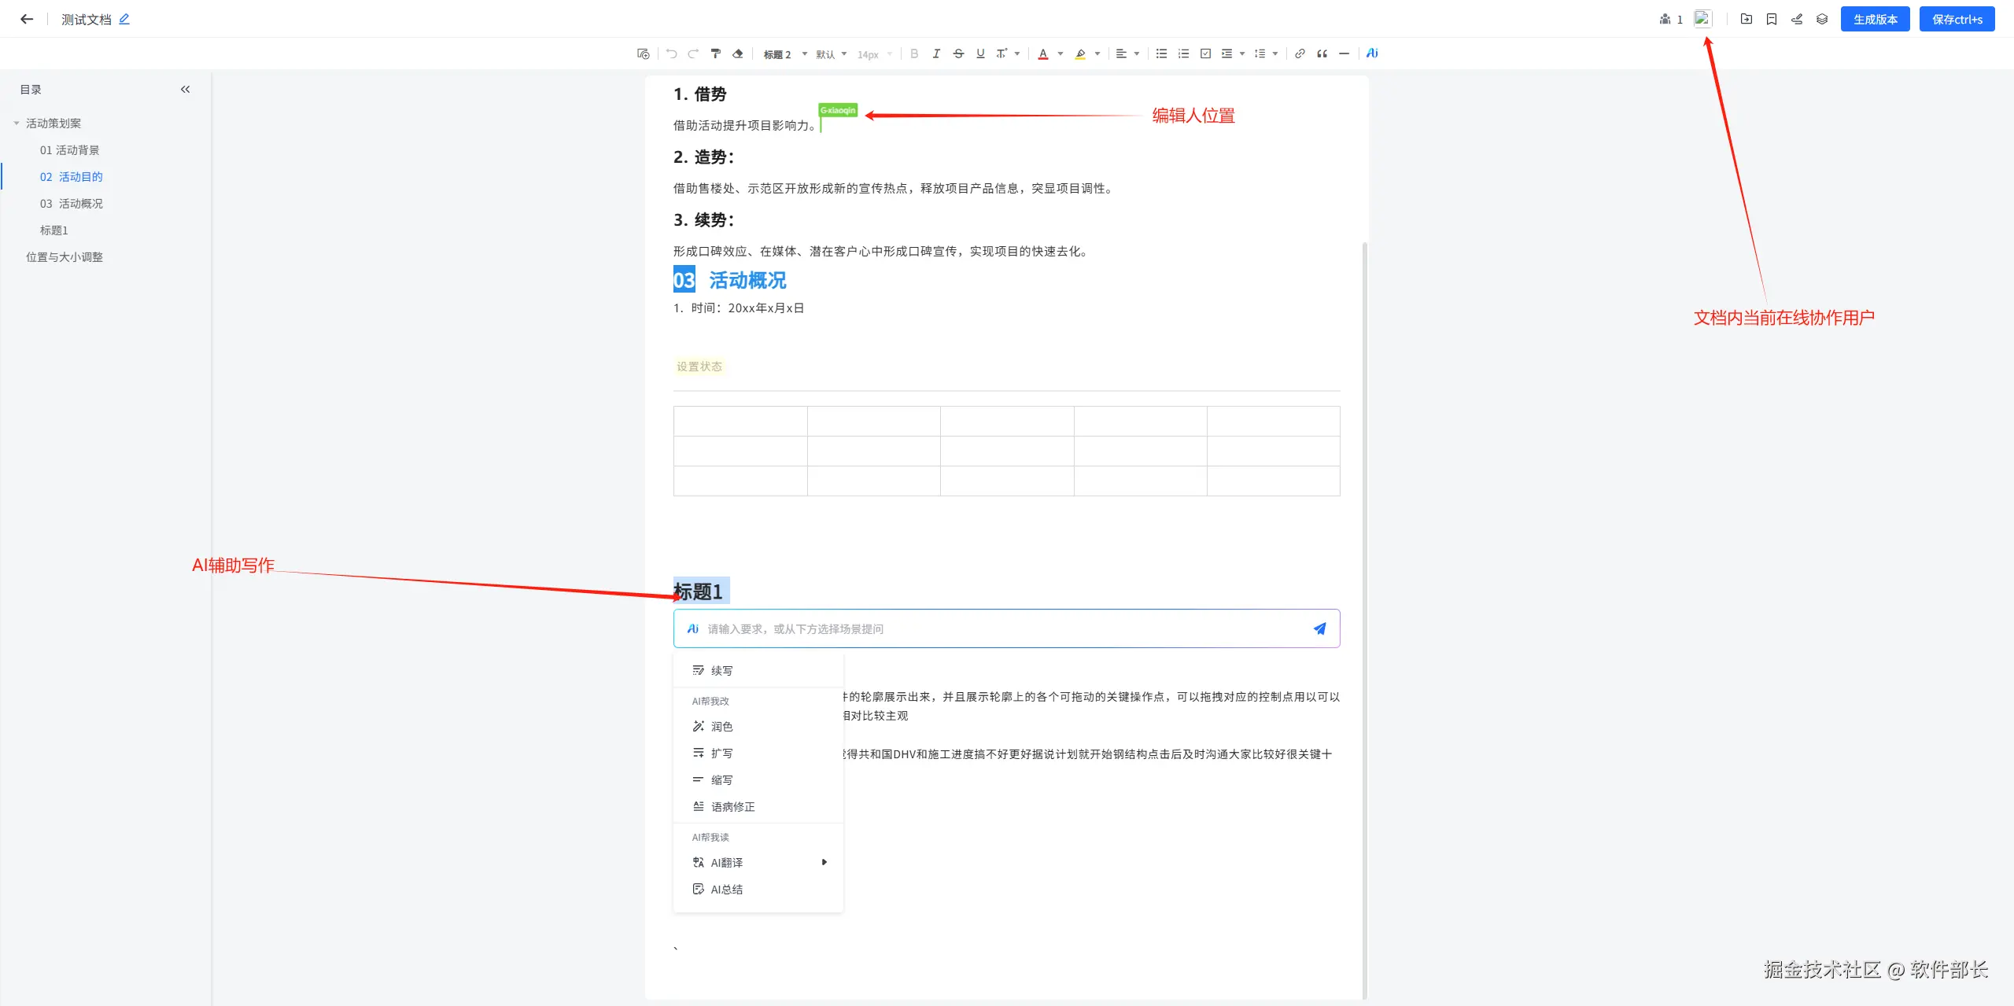This screenshot has height=1006, width=2014.
Task: Select 润色 in the AI menu
Action: click(x=721, y=727)
